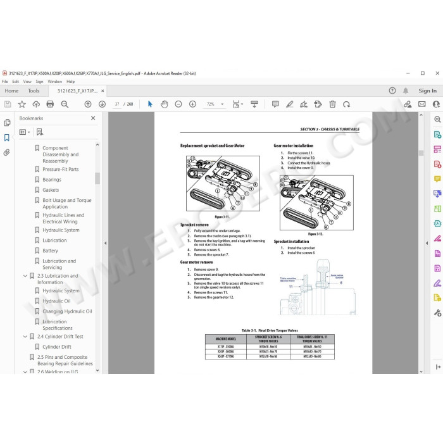This screenshot has width=443, height=443.
Task: Open the More Tools wrench icon
Action: (x=437, y=313)
